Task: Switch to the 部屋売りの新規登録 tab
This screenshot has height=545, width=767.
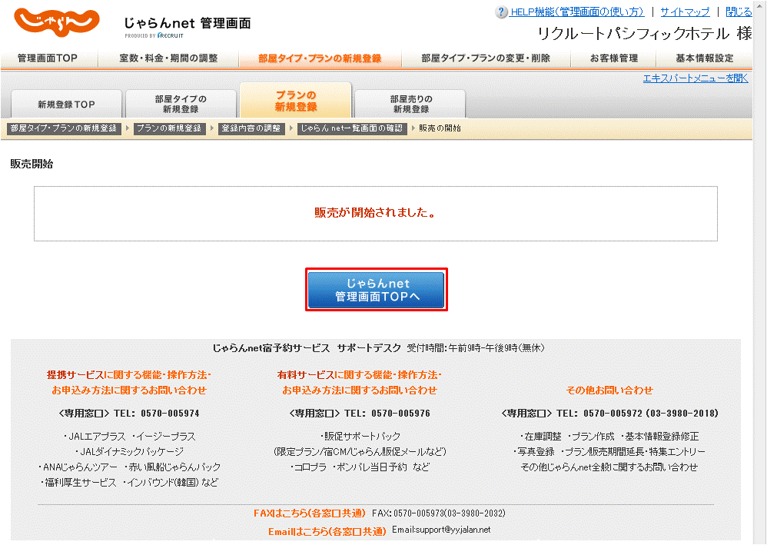Action: (x=408, y=103)
